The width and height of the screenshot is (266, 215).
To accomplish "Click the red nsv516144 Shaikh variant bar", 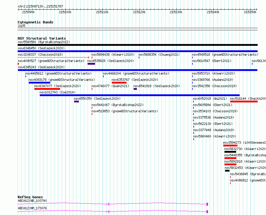I will click(244, 102).
